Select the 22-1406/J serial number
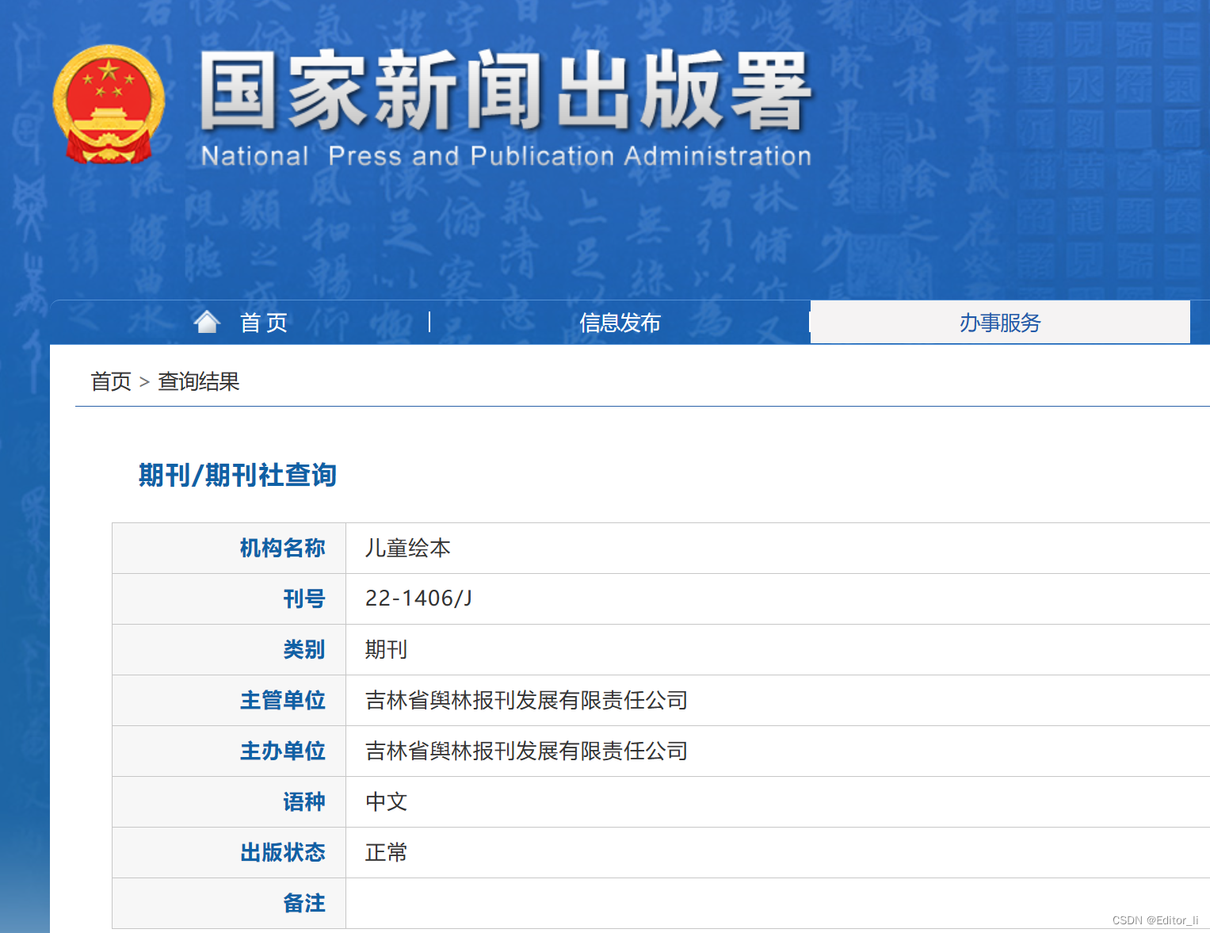Image resolution: width=1210 pixels, height=933 pixels. [x=418, y=598]
